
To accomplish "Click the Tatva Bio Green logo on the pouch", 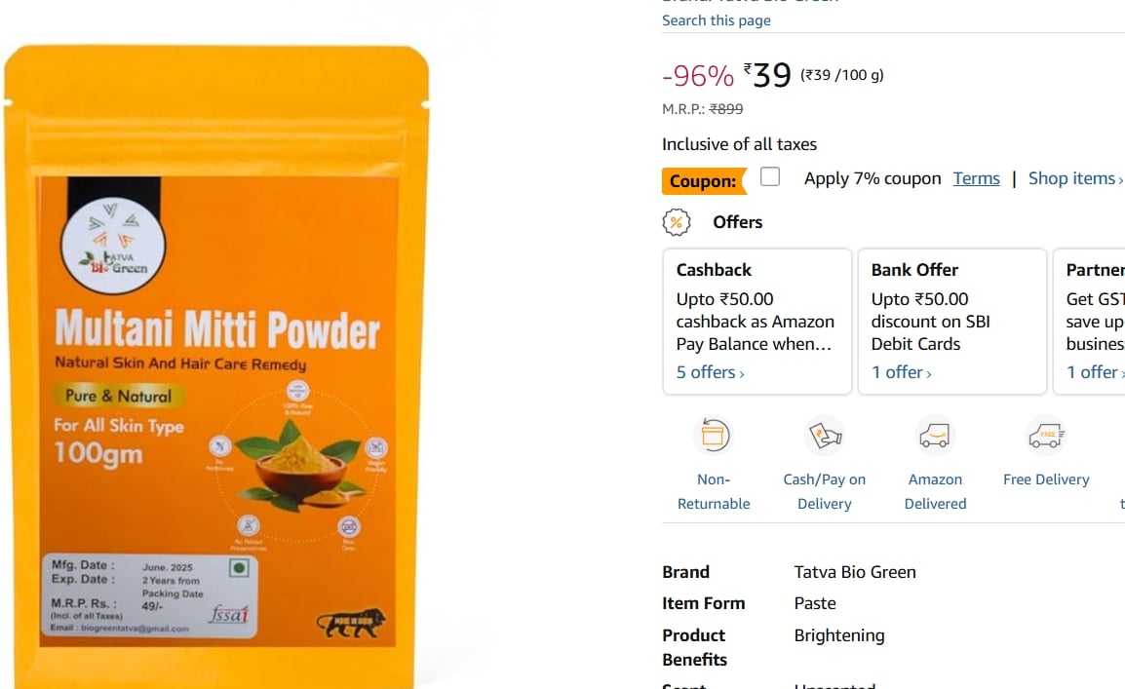I will point(113,245).
